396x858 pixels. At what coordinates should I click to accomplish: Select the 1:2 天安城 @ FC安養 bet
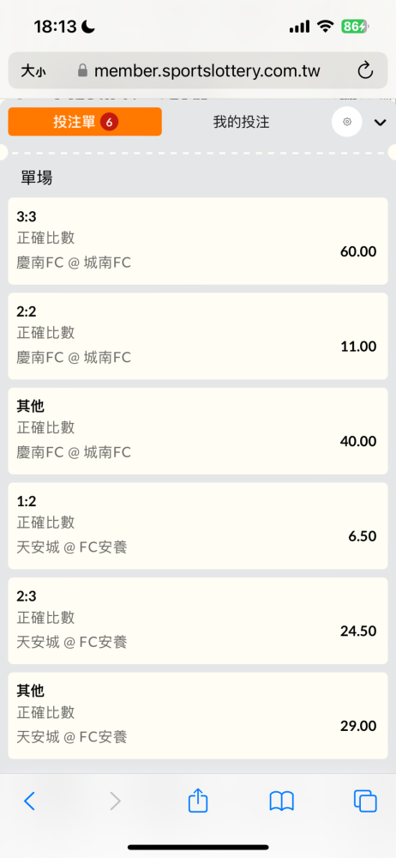(x=198, y=526)
